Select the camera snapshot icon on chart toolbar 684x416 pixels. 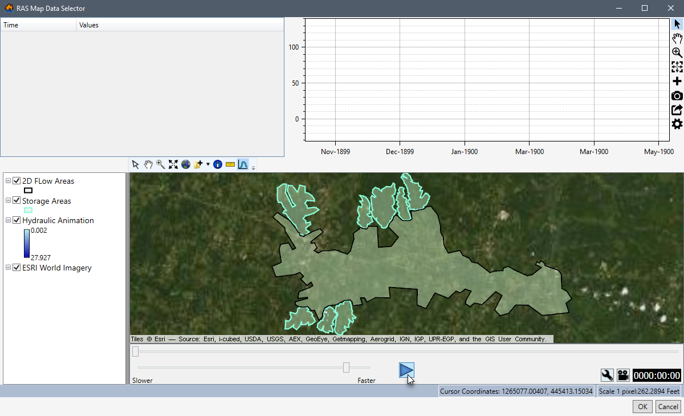tap(677, 95)
